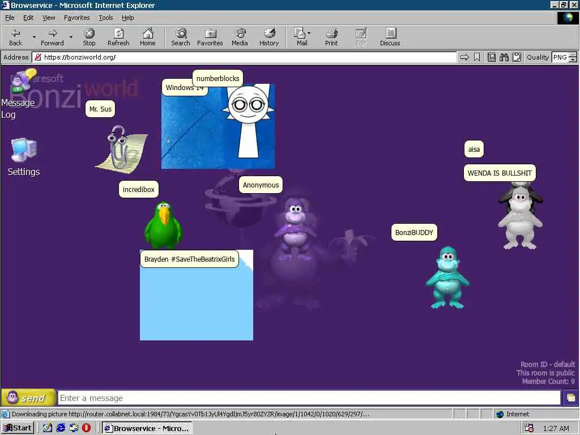Click the clipboard icon near Quality

pos(517,57)
